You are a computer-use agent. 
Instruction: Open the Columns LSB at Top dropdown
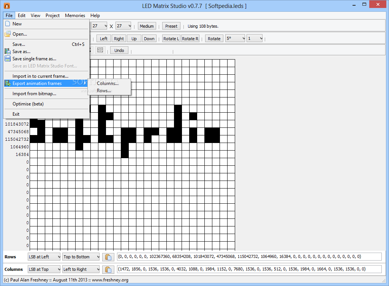pyautogui.click(x=44, y=269)
